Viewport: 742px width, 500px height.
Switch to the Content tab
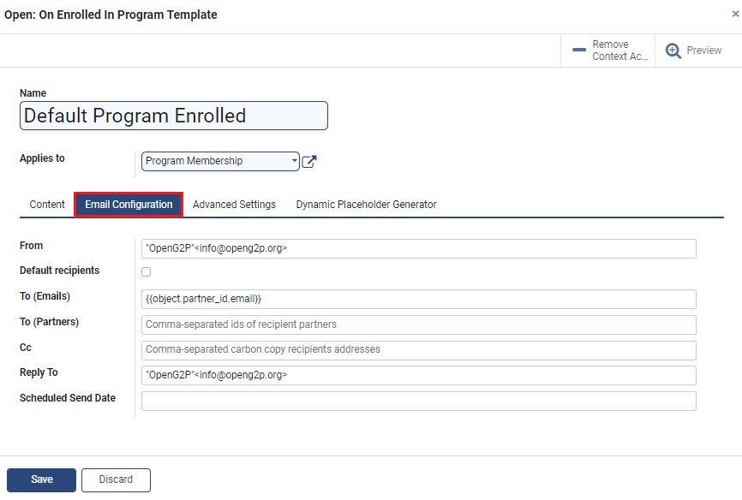47,205
